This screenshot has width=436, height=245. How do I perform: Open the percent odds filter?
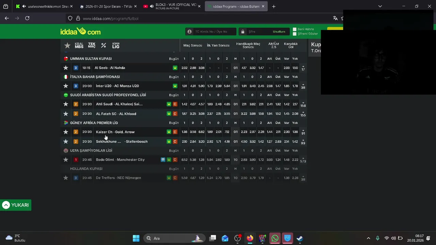[x=104, y=45]
